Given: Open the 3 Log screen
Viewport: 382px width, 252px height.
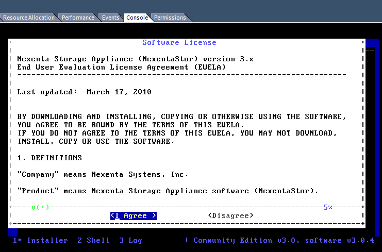Looking at the screenshot, I should tap(130, 241).
